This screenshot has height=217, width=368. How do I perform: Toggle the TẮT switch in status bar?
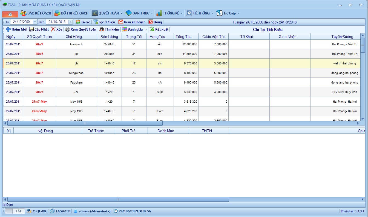tap(15, 211)
